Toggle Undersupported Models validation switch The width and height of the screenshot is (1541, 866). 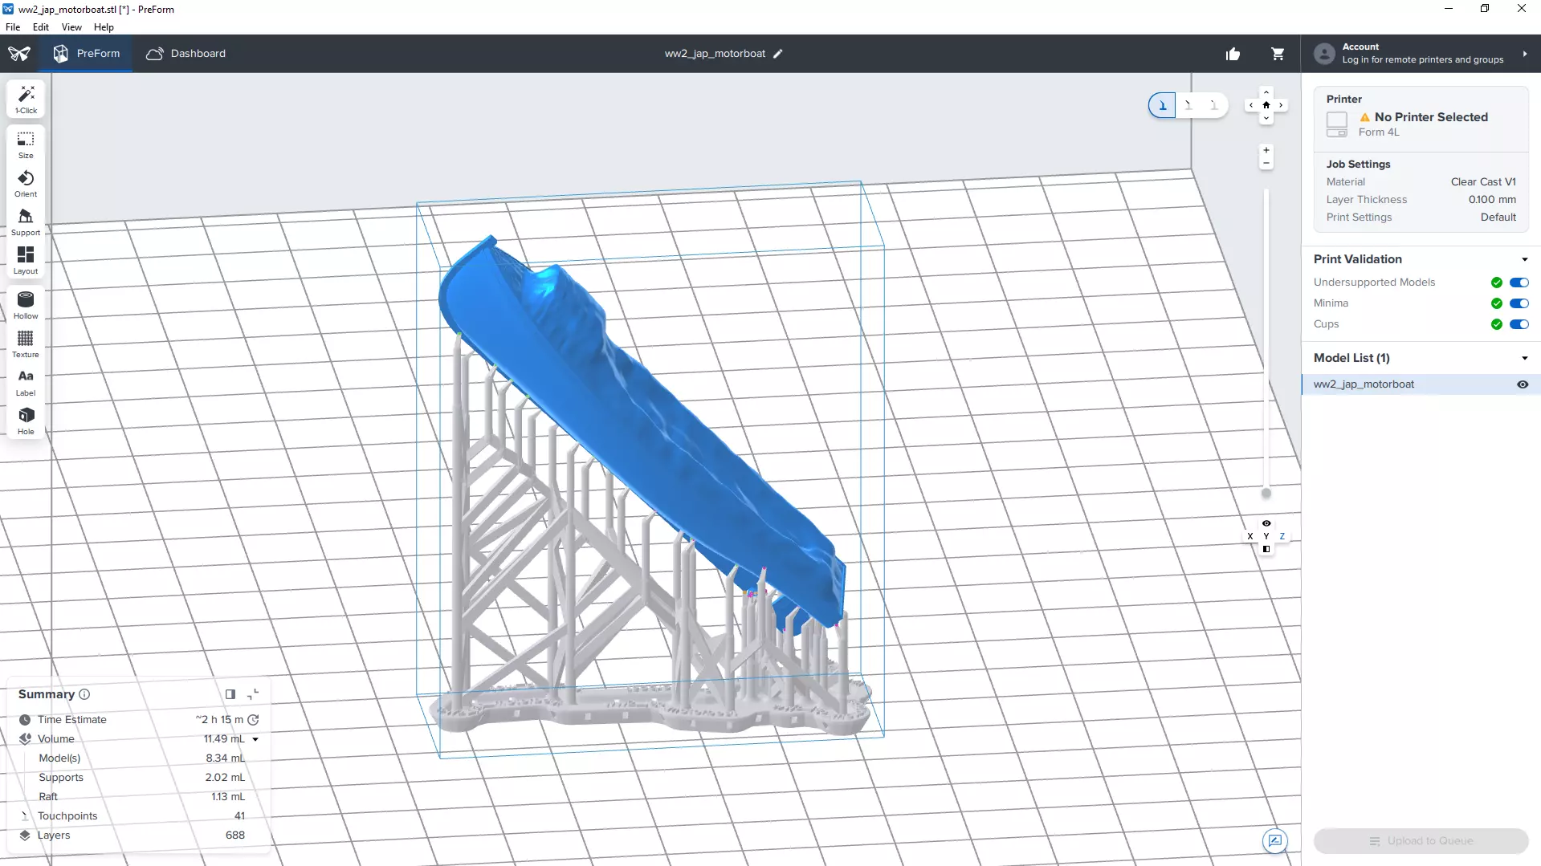click(x=1519, y=283)
